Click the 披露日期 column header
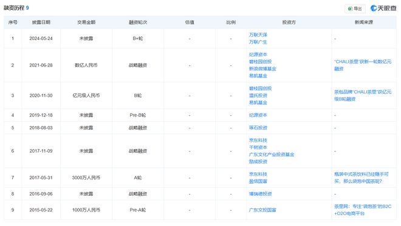Screen dimensions: 401x226 [x=41, y=22]
